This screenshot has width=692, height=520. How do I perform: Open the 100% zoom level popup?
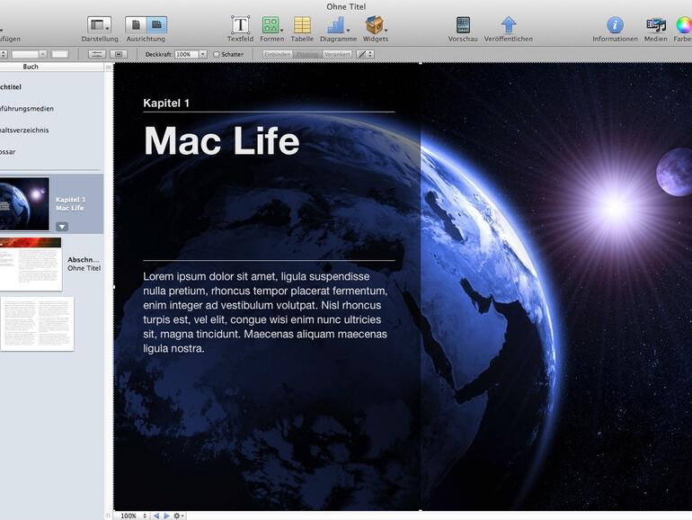point(132,516)
